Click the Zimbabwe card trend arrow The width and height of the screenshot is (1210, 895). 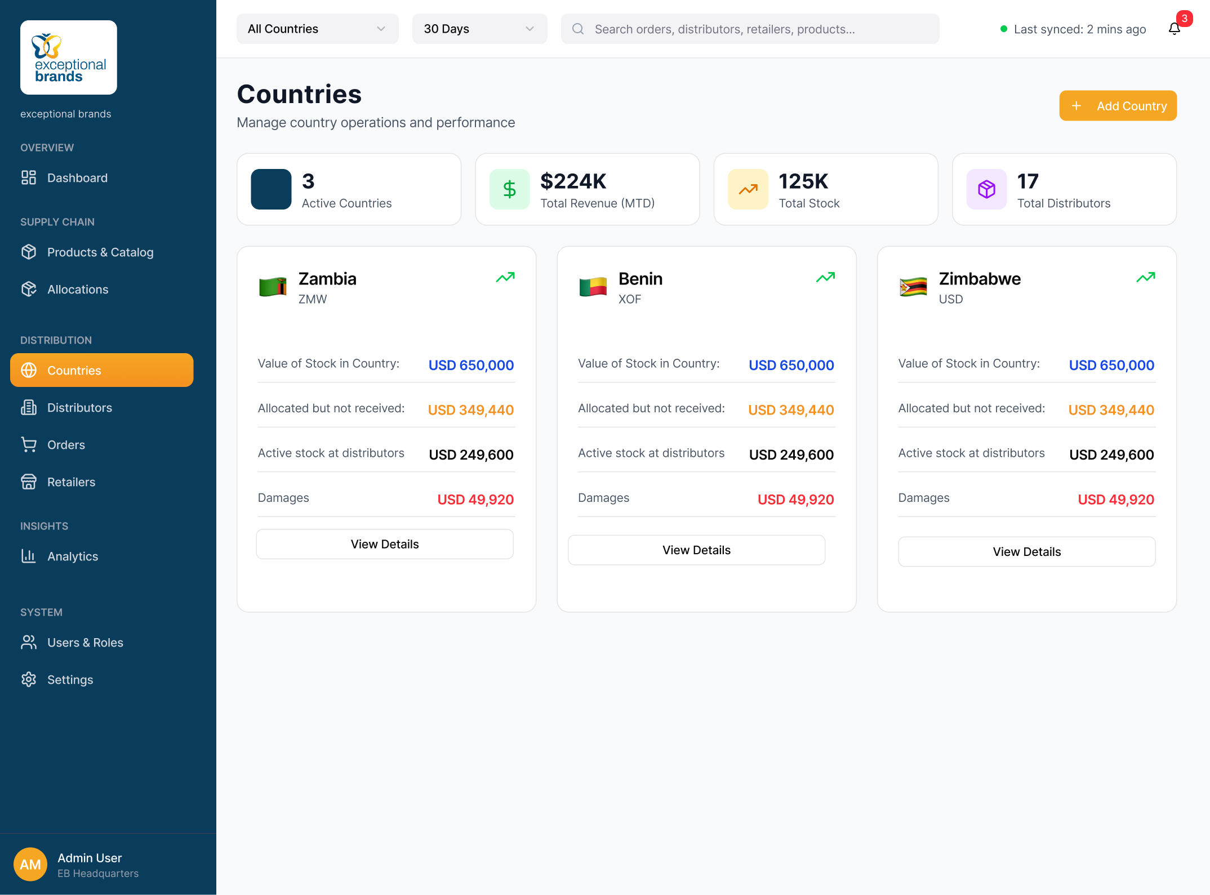1146,277
